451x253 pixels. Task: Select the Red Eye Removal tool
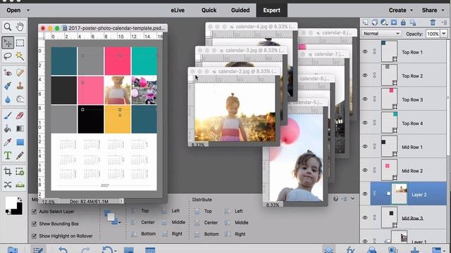(8, 72)
